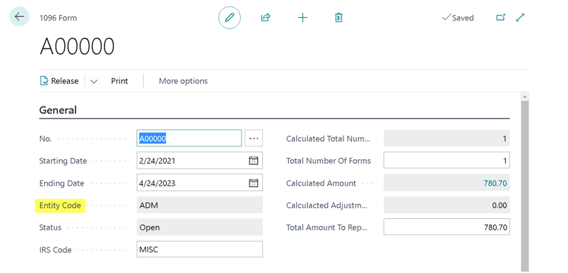Click the 1096 Form page caption

point(58,18)
